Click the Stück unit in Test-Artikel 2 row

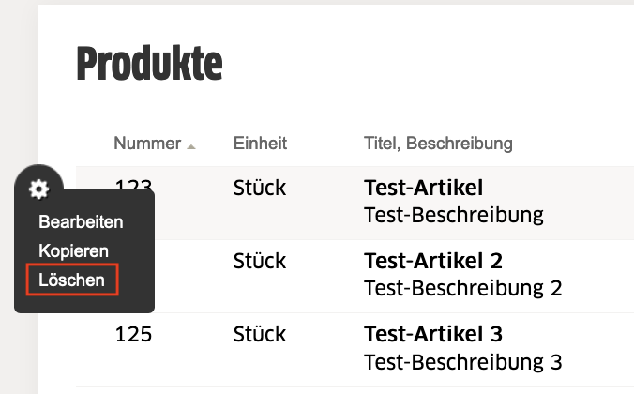click(x=260, y=261)
